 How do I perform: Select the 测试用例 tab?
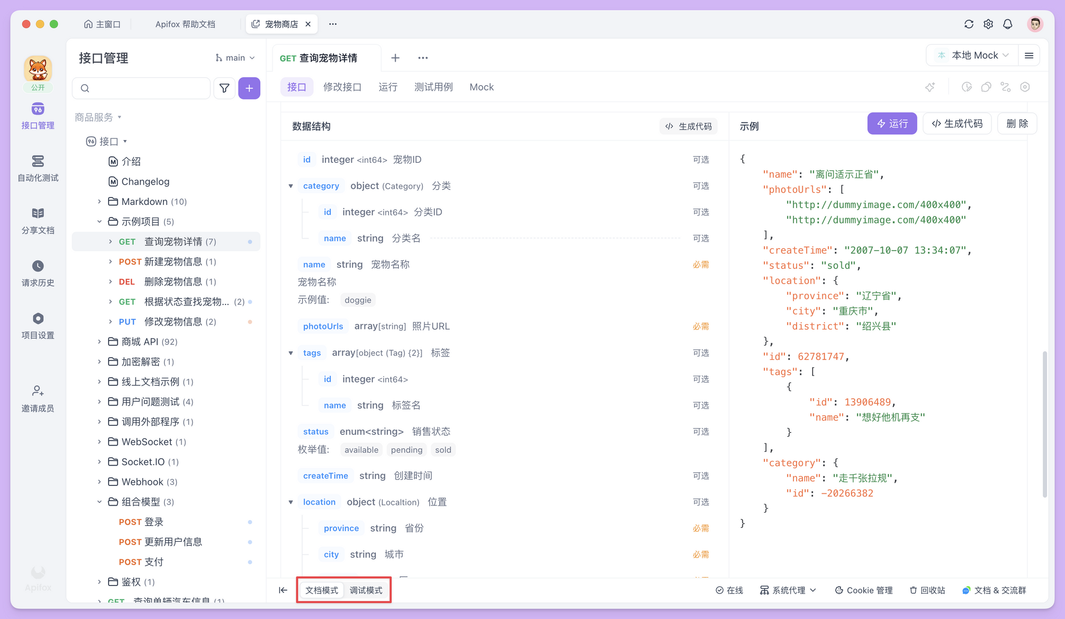click(433, 87)
